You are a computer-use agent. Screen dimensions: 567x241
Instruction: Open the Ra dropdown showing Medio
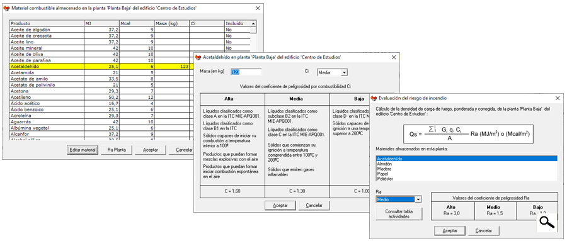coord(418,199)
